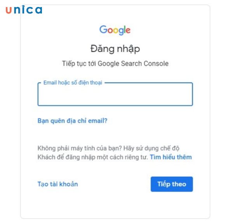Click the "Email hoặc số điện thoại" floating label
233x221 pixels.
[x=73, y=83]
